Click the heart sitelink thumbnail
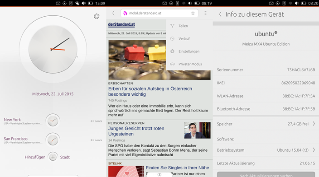 [x=126, y=171]
